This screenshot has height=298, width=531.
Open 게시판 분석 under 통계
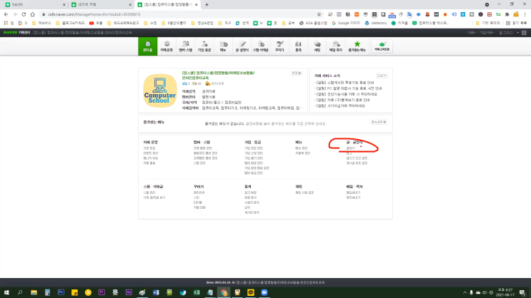[252, 212]
